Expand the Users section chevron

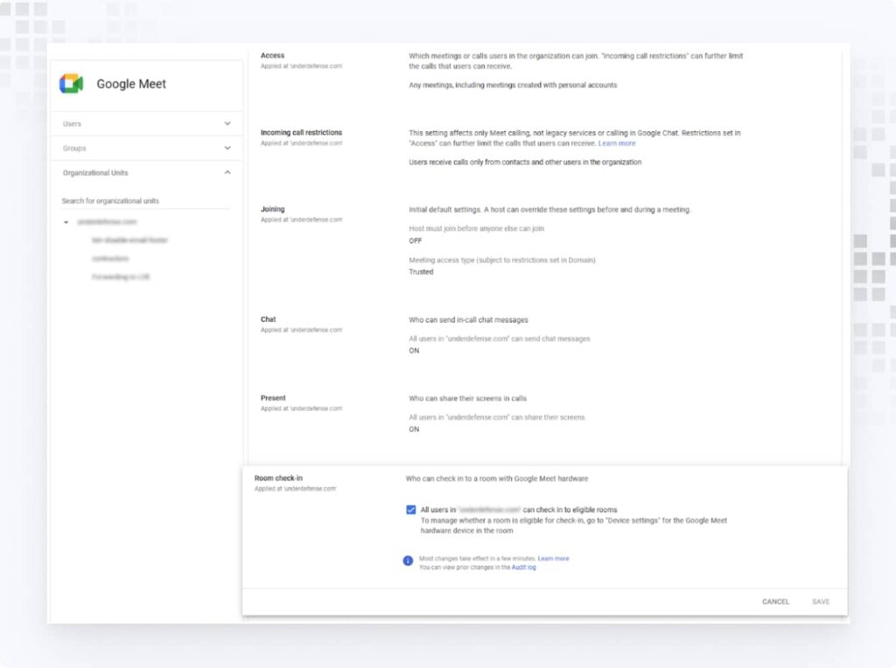point(227,123)
